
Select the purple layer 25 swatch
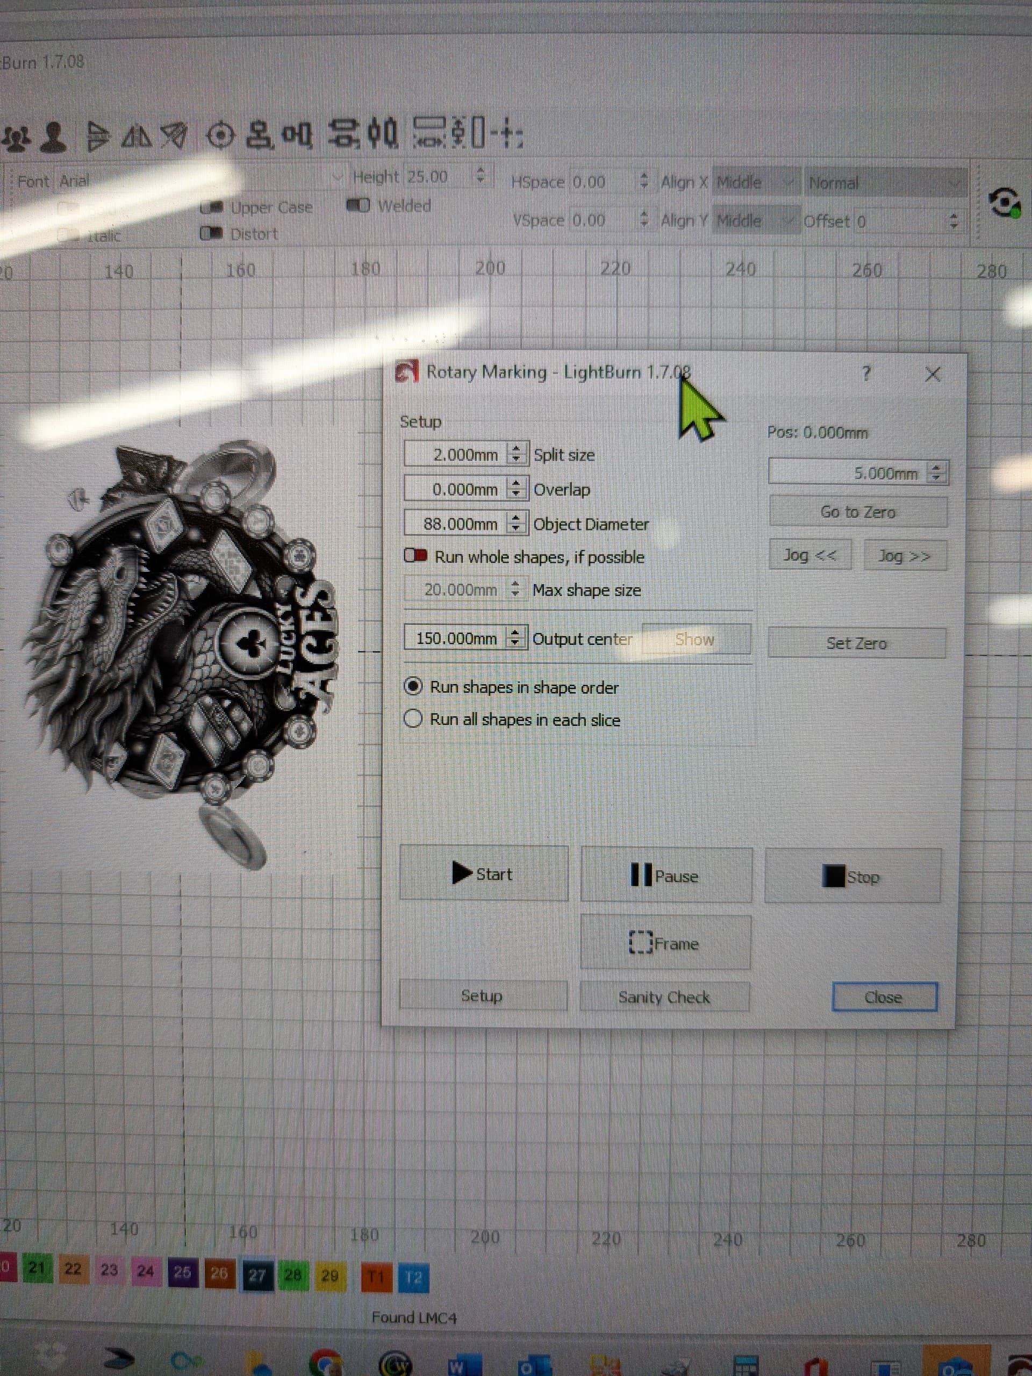tap(182, 1272)
